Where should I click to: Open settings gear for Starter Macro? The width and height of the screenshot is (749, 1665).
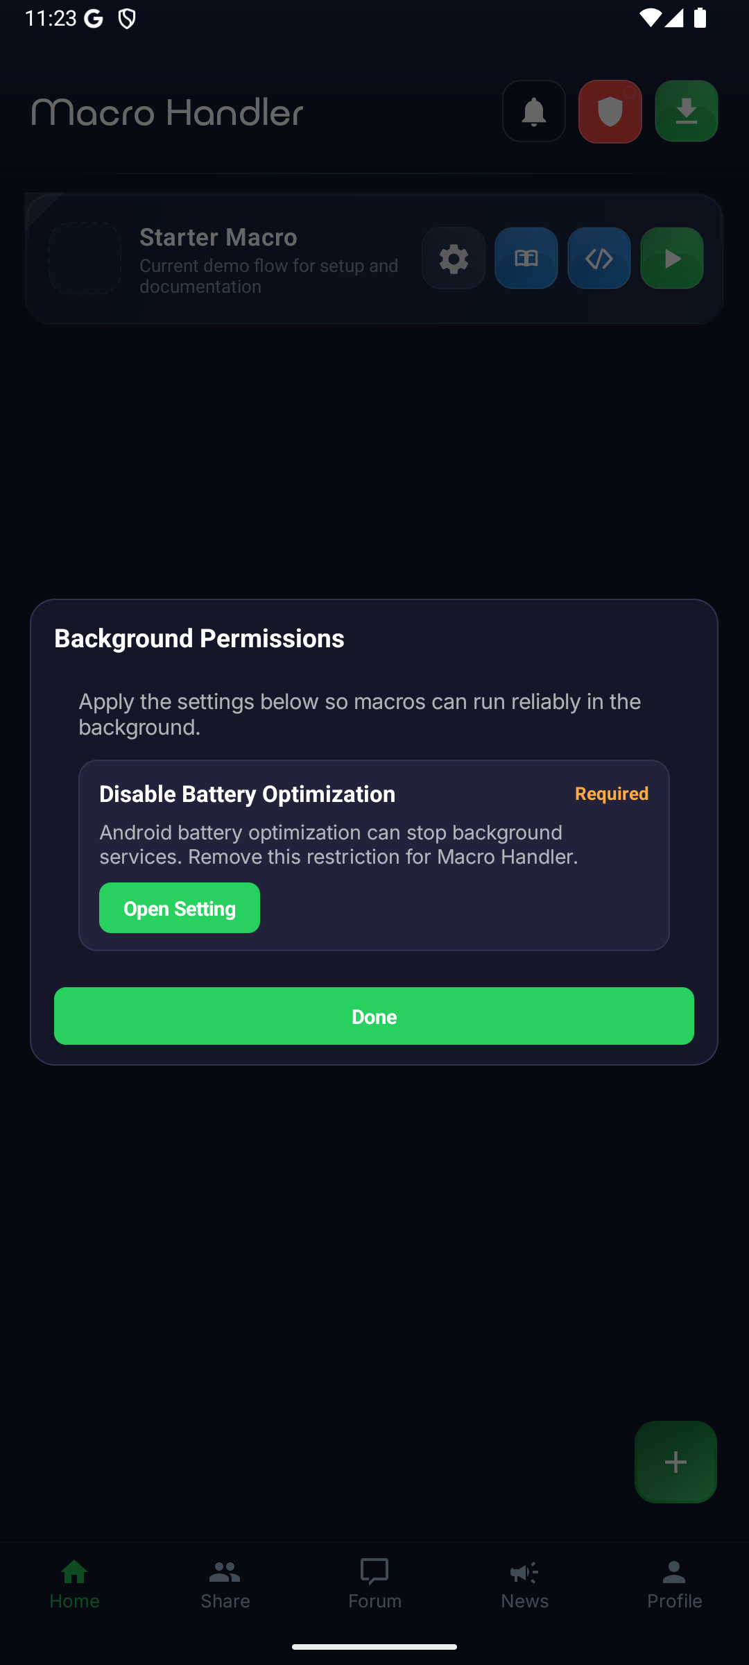point(453,258)
